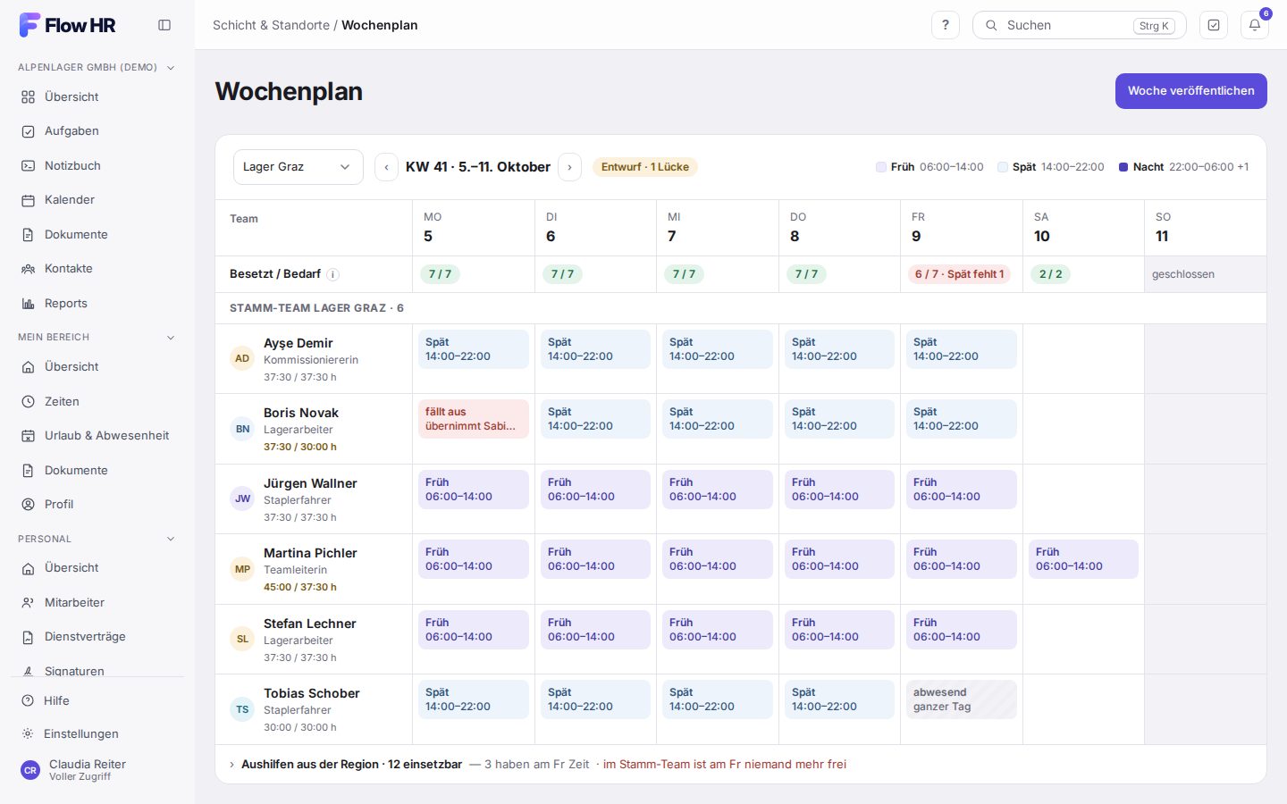This screenshot has width=1287, height=804.
Task: Click the Nacht shift color swatch in legend
Action: 1123,167
